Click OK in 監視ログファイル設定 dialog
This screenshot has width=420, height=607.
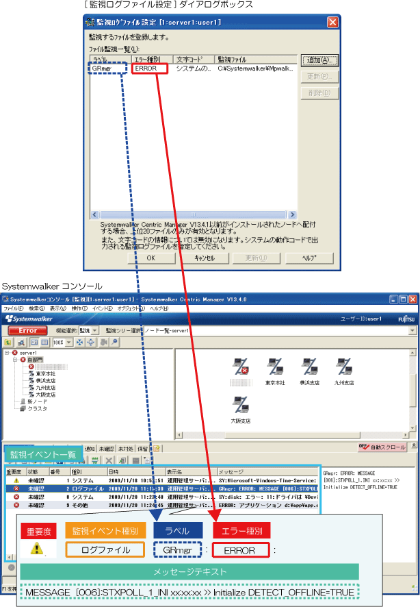point(151,258)
